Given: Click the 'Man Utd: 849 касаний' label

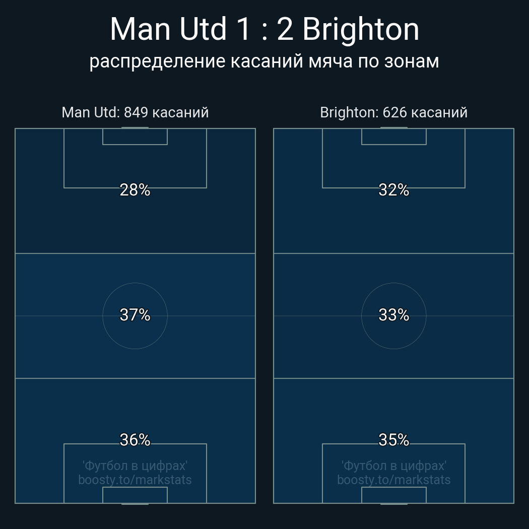Looking at the screenshot, I should pyautogui.click(x=135, y=112).
